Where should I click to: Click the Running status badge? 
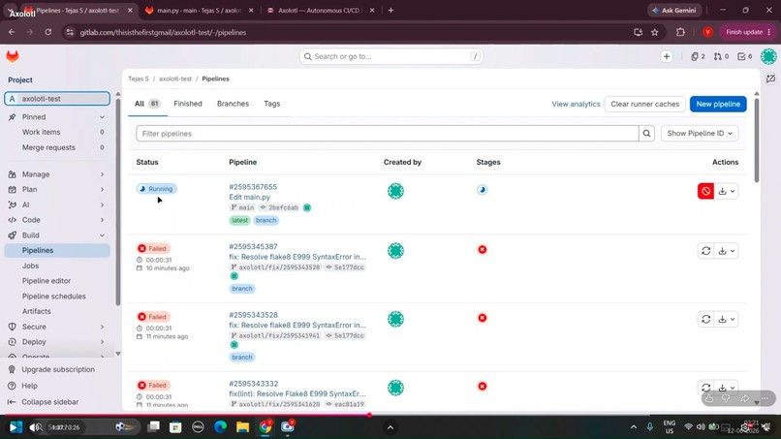click(156, 189)
